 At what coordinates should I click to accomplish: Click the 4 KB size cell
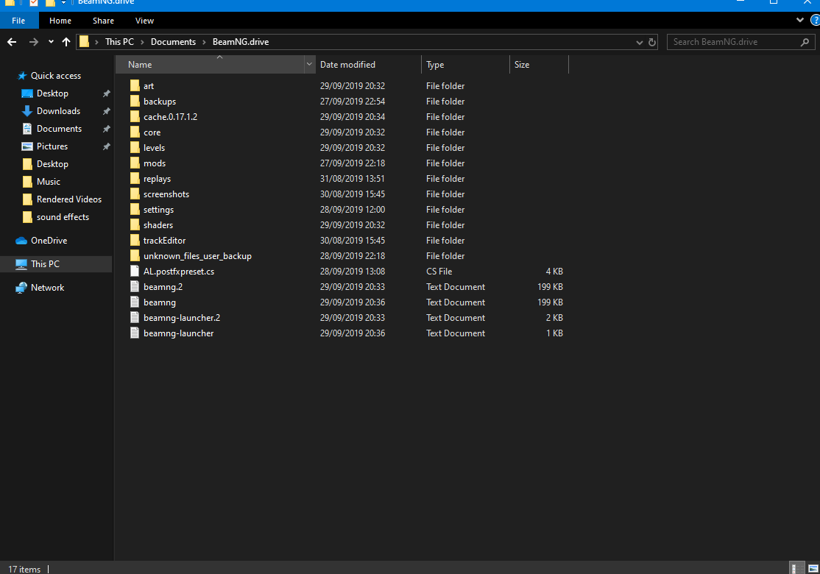pos(554,272)
